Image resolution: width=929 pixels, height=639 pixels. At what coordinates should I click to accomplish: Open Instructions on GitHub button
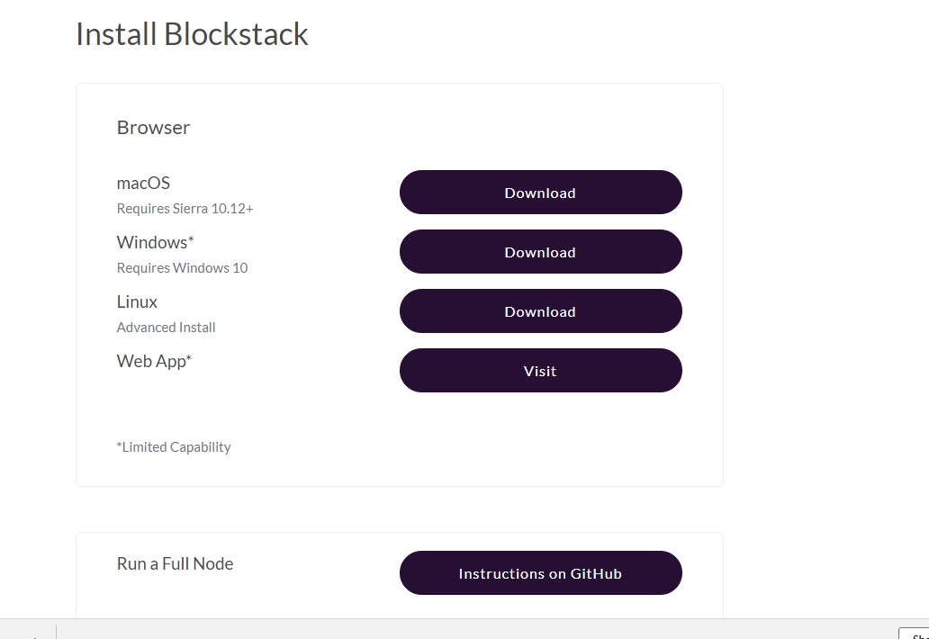point(540,573)
